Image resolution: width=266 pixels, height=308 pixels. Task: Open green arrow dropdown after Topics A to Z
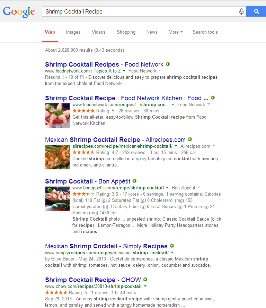pos(124,71)
